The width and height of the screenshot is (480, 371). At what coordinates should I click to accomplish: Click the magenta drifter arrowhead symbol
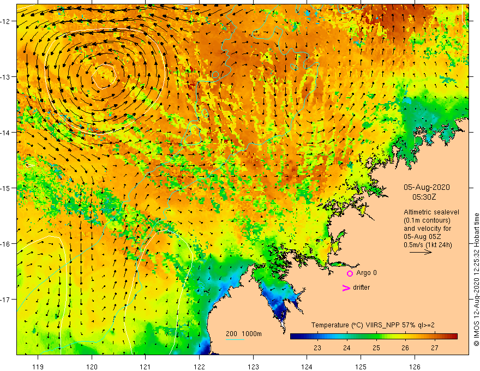[346, 288]
